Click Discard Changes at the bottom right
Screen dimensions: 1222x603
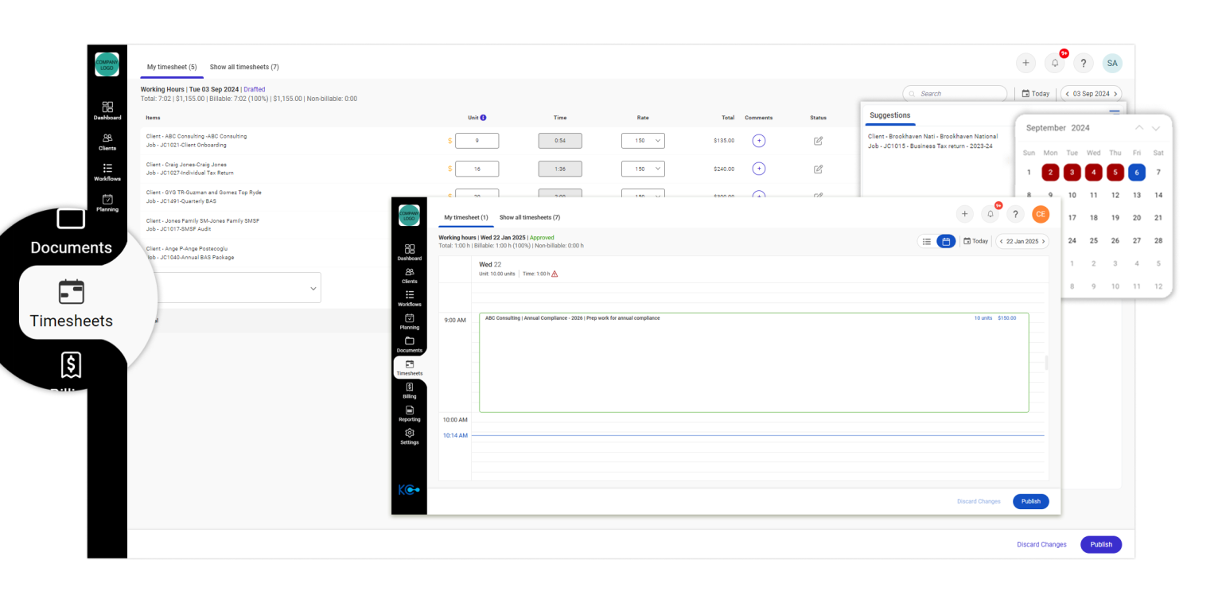[x=1041, y=544]
